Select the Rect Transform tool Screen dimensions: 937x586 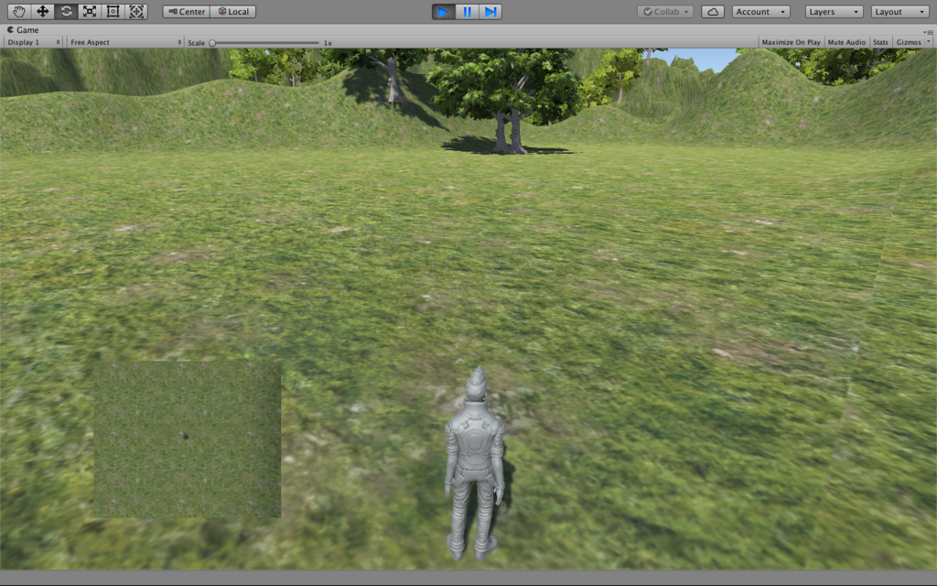pos(113,11)
